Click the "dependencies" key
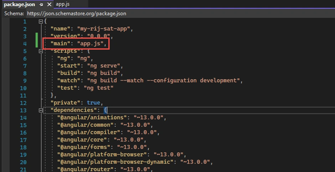335x172 pixels. [x=74, y=110]
